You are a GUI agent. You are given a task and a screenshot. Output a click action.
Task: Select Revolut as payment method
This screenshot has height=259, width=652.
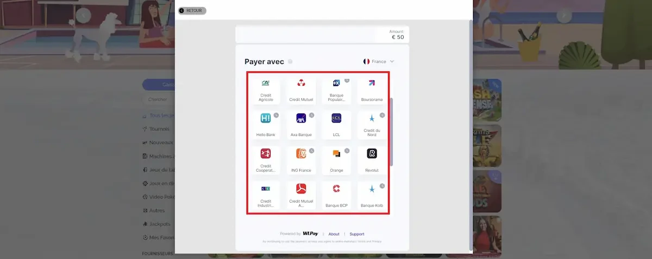click(x=372, y=160)
